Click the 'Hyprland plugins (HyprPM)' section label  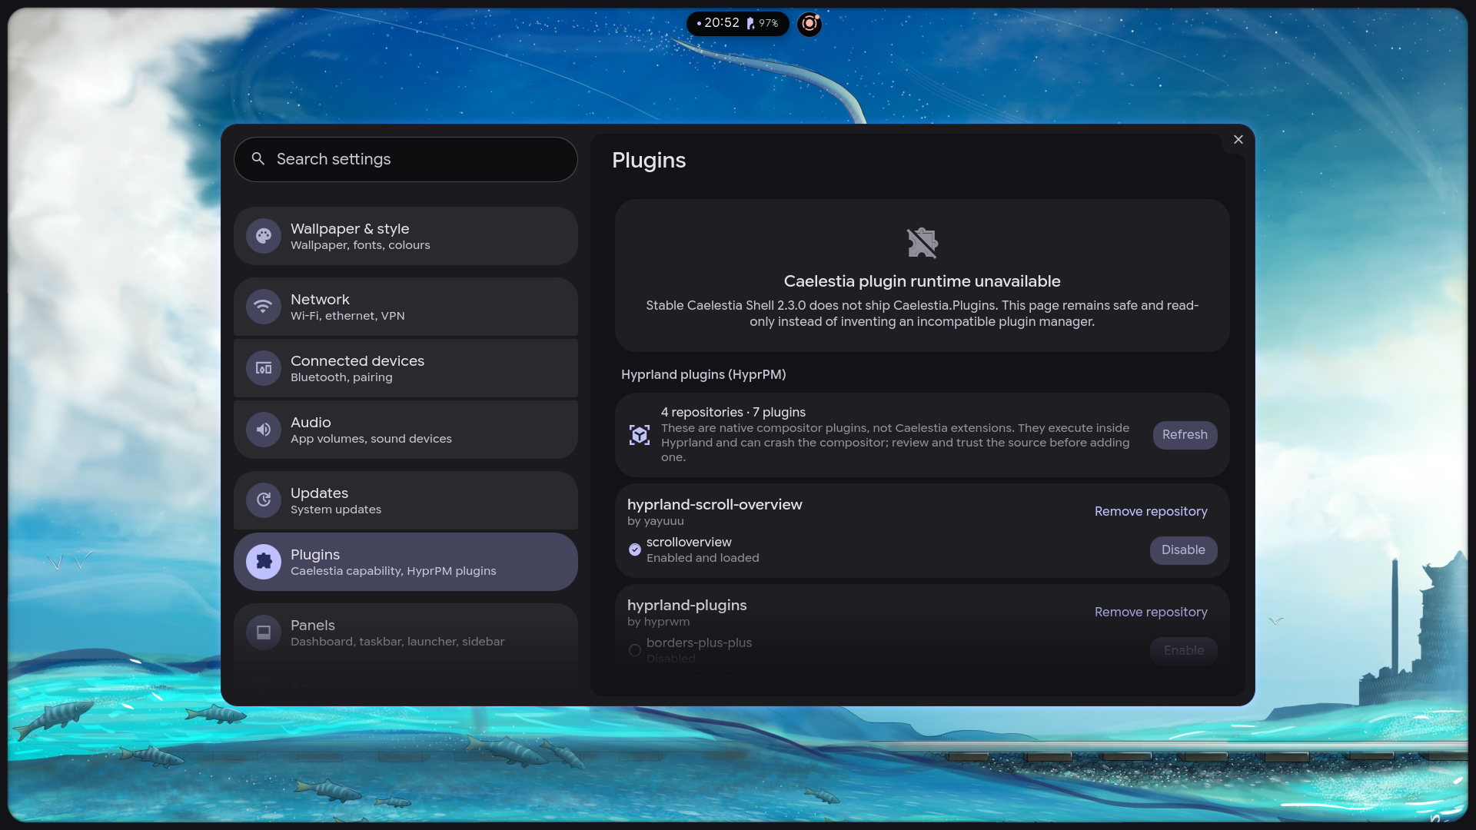(x=703, y=374)
